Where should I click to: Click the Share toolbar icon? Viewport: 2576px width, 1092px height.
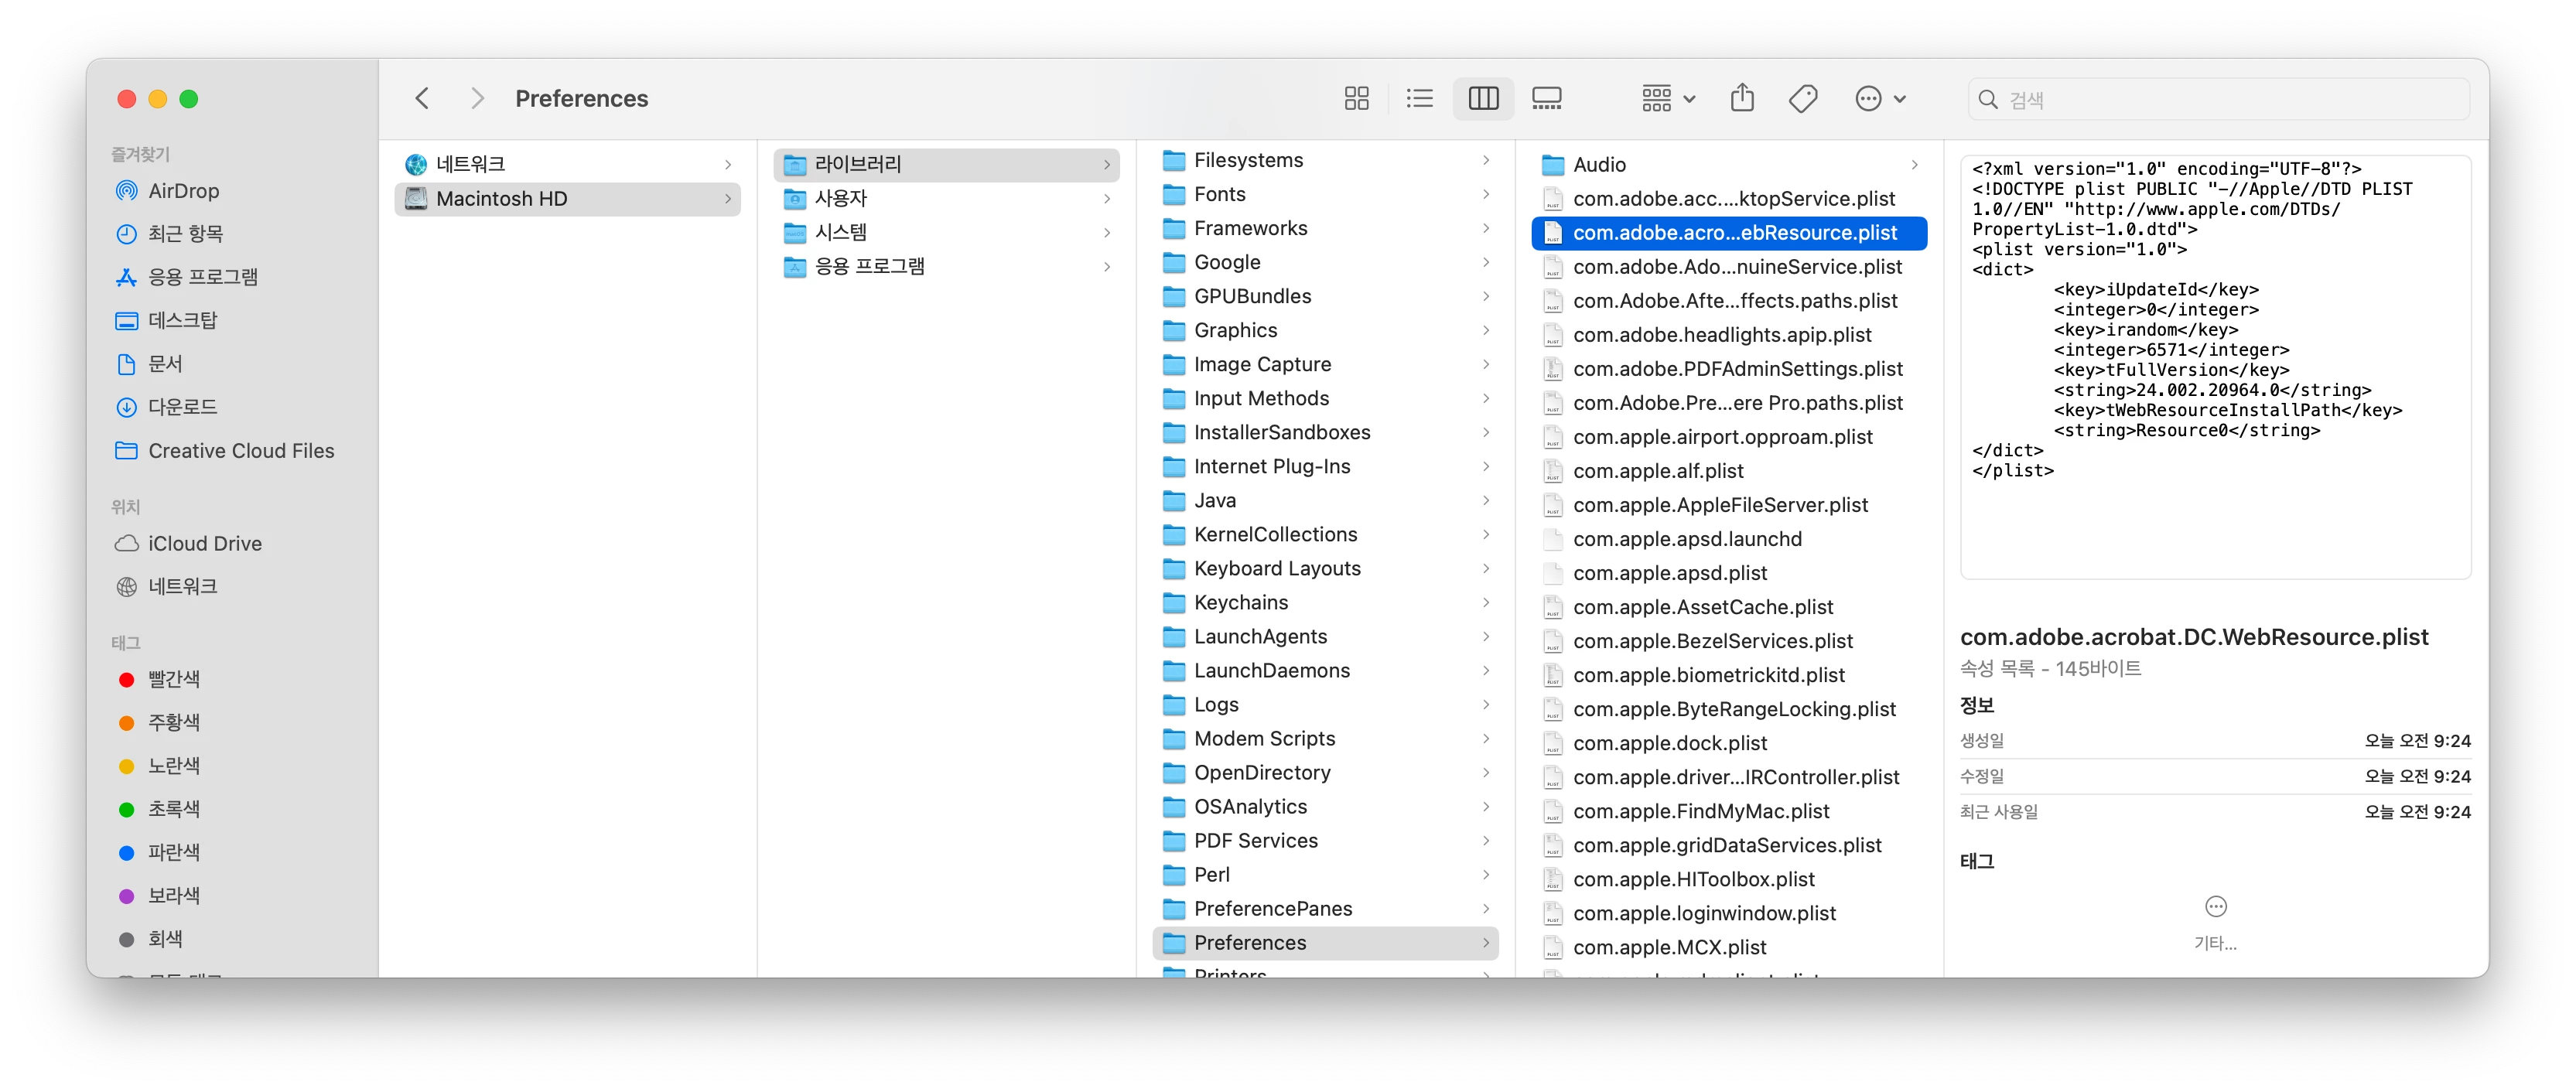[1742, 98]
